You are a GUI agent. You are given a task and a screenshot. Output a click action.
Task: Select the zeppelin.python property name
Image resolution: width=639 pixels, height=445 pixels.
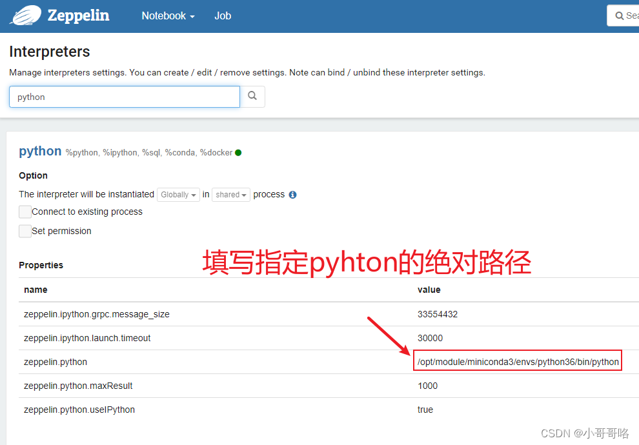click(x=56, y=362)
